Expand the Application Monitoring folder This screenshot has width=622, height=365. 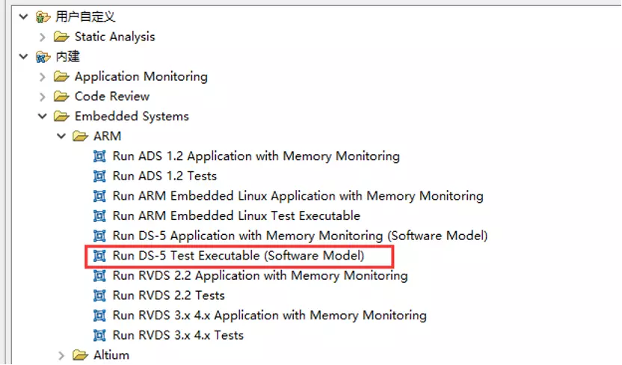43,76
